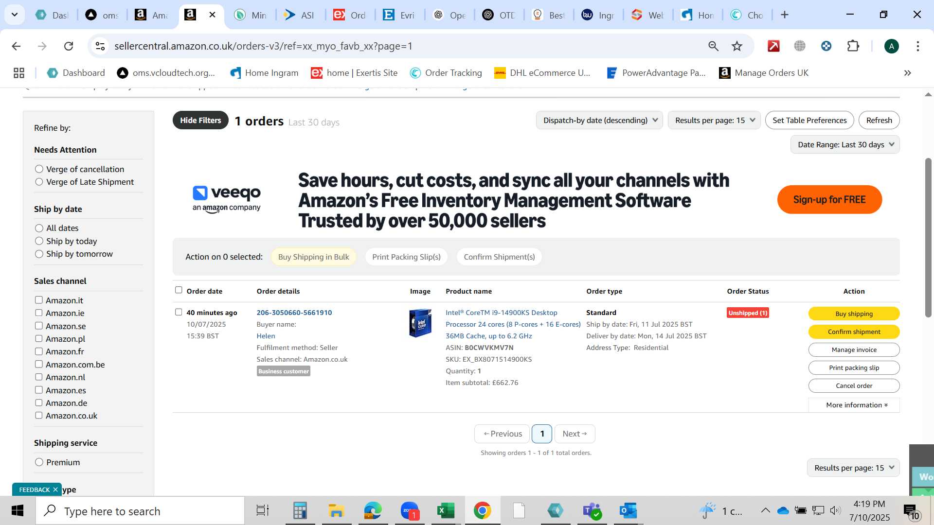Check the Amazon.de sales channel

pyautogui.click(x=39, y=402)
